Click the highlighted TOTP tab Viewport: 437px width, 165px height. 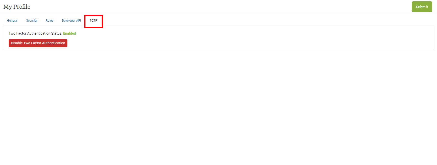93,21
